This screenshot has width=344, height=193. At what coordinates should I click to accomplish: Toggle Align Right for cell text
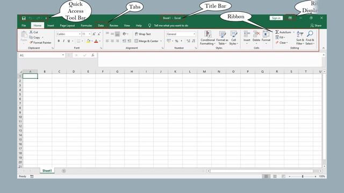click(x=117, y=41)
